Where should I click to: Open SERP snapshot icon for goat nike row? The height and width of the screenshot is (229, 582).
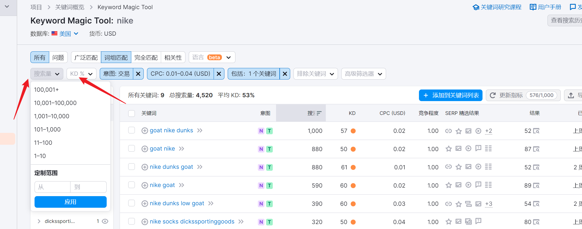tap(536, 149)
